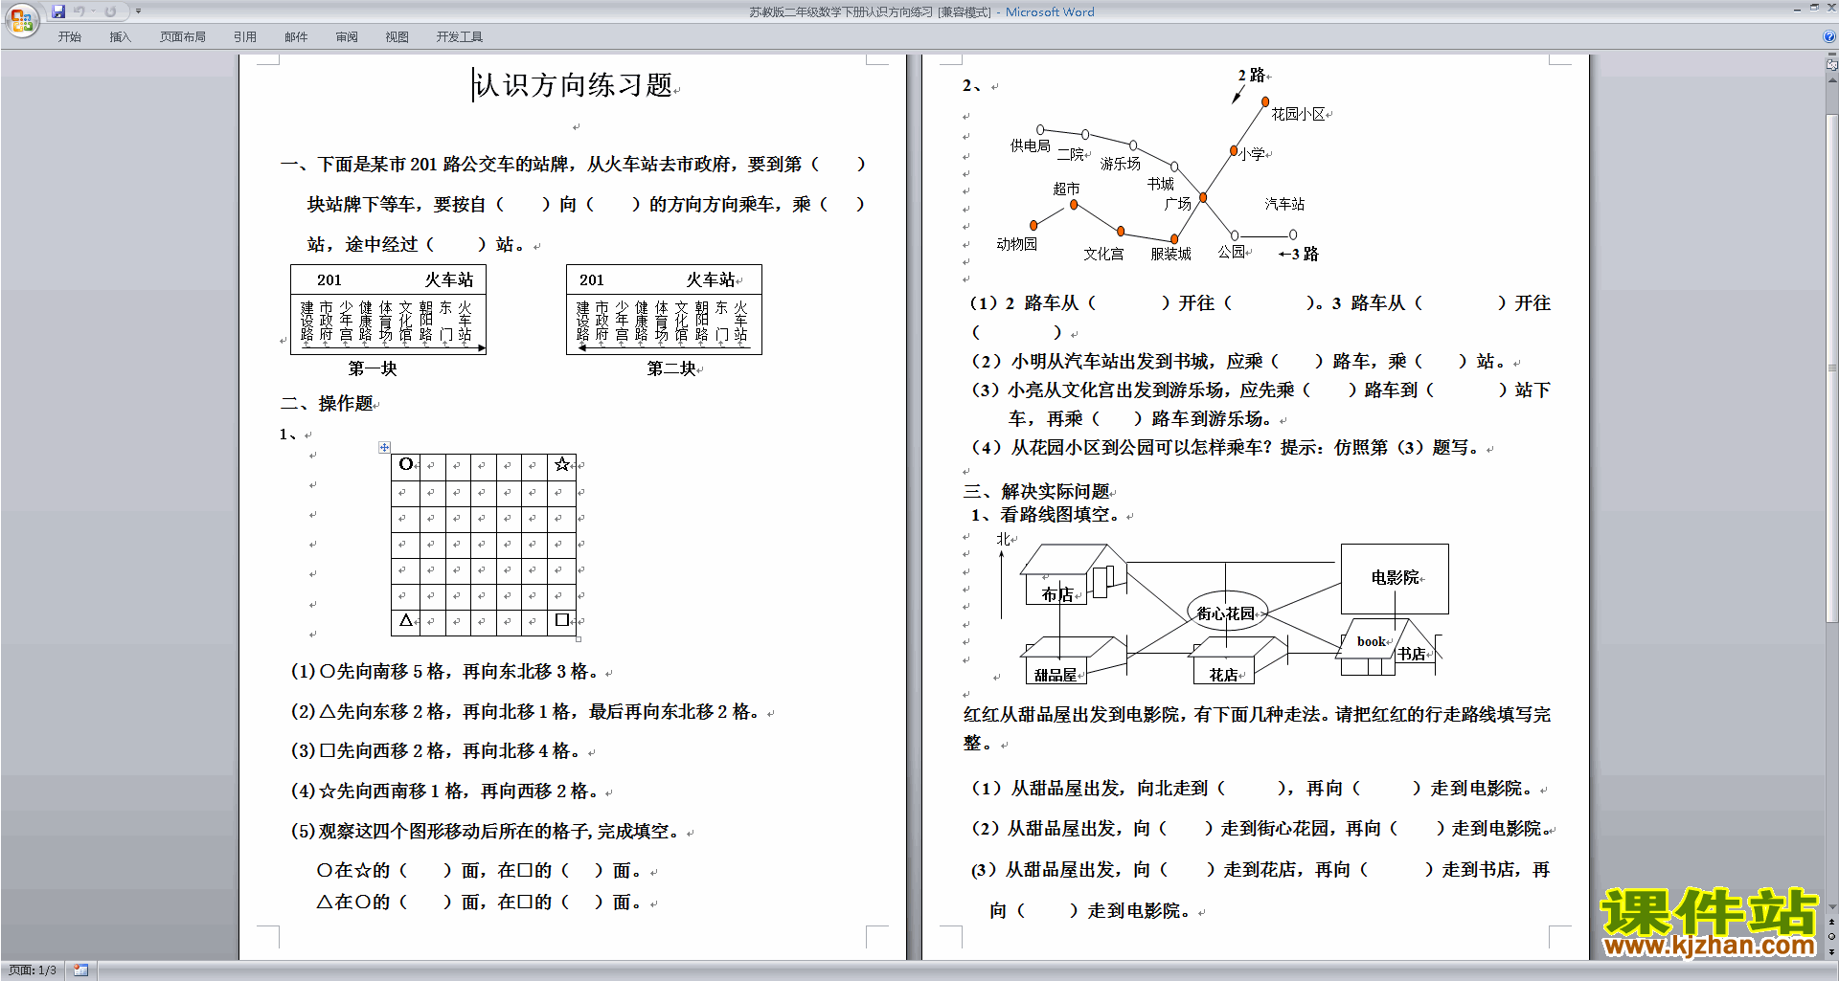Click the 服装城 stop label on bus map
Viewport: 1839px width, 981px height.
tap(1170, 254)
